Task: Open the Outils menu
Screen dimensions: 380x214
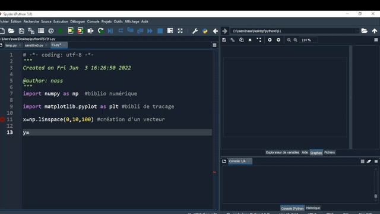Action: (x=118, y=21)
